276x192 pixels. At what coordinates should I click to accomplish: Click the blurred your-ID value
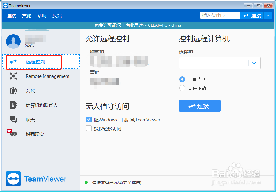(119, 61)
